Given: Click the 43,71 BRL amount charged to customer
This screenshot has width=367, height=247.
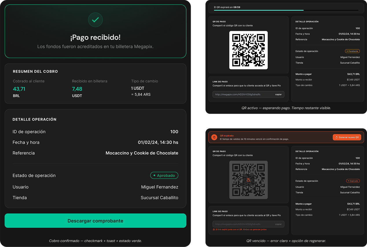Looking at the screenshot, I should (19, 92).
